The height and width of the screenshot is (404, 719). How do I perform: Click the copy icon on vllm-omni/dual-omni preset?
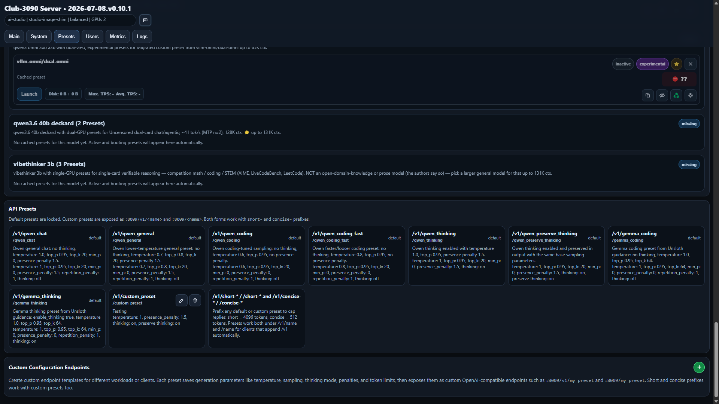pyautogui.click(x=648, y=95)
